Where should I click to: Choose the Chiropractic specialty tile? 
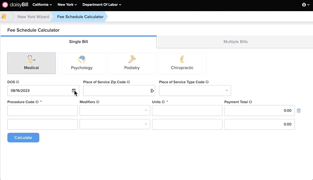point(182,63)
